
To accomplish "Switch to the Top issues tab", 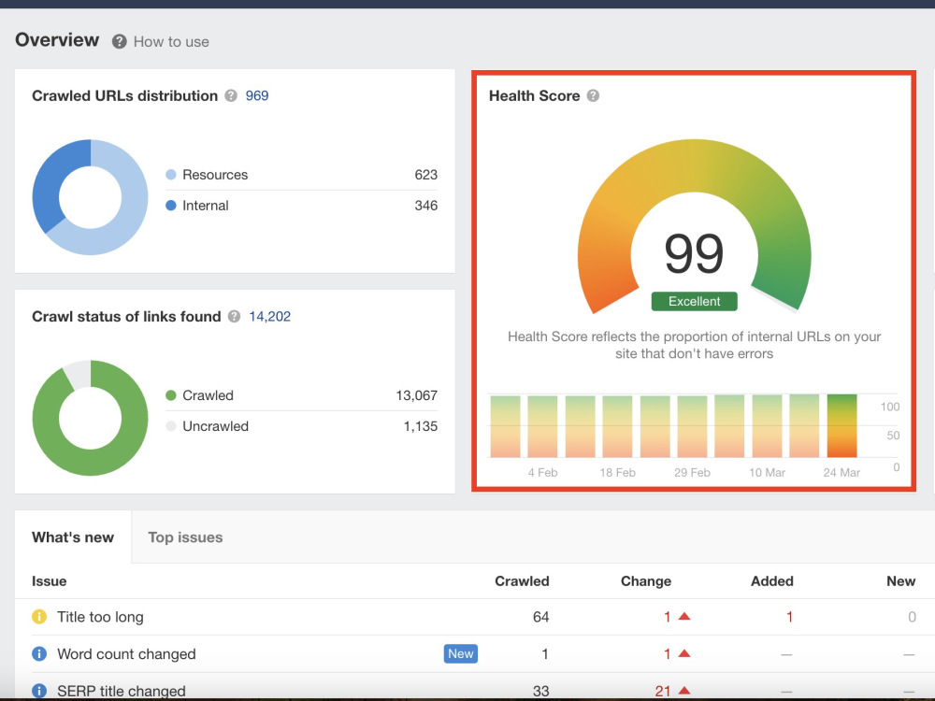I will click(x=185, y=537).
